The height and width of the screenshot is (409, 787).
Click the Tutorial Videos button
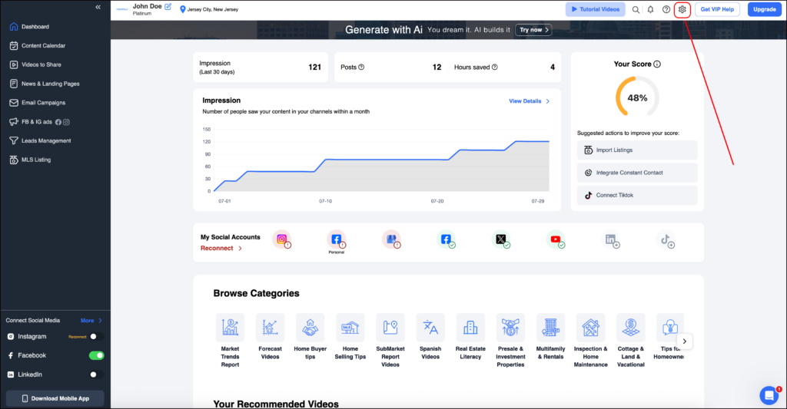coord(595,9)
